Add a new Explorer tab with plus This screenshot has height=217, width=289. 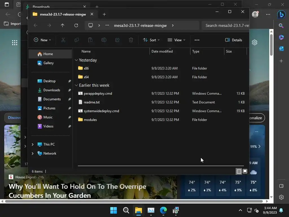pyautogui.click(x=104, y=14)
